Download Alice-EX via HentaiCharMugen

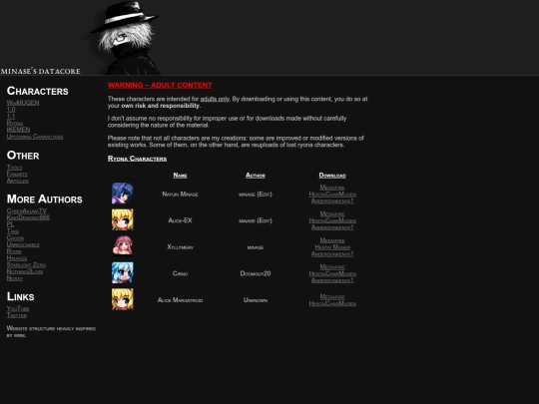pyautogui.click(x=332, y=220)
